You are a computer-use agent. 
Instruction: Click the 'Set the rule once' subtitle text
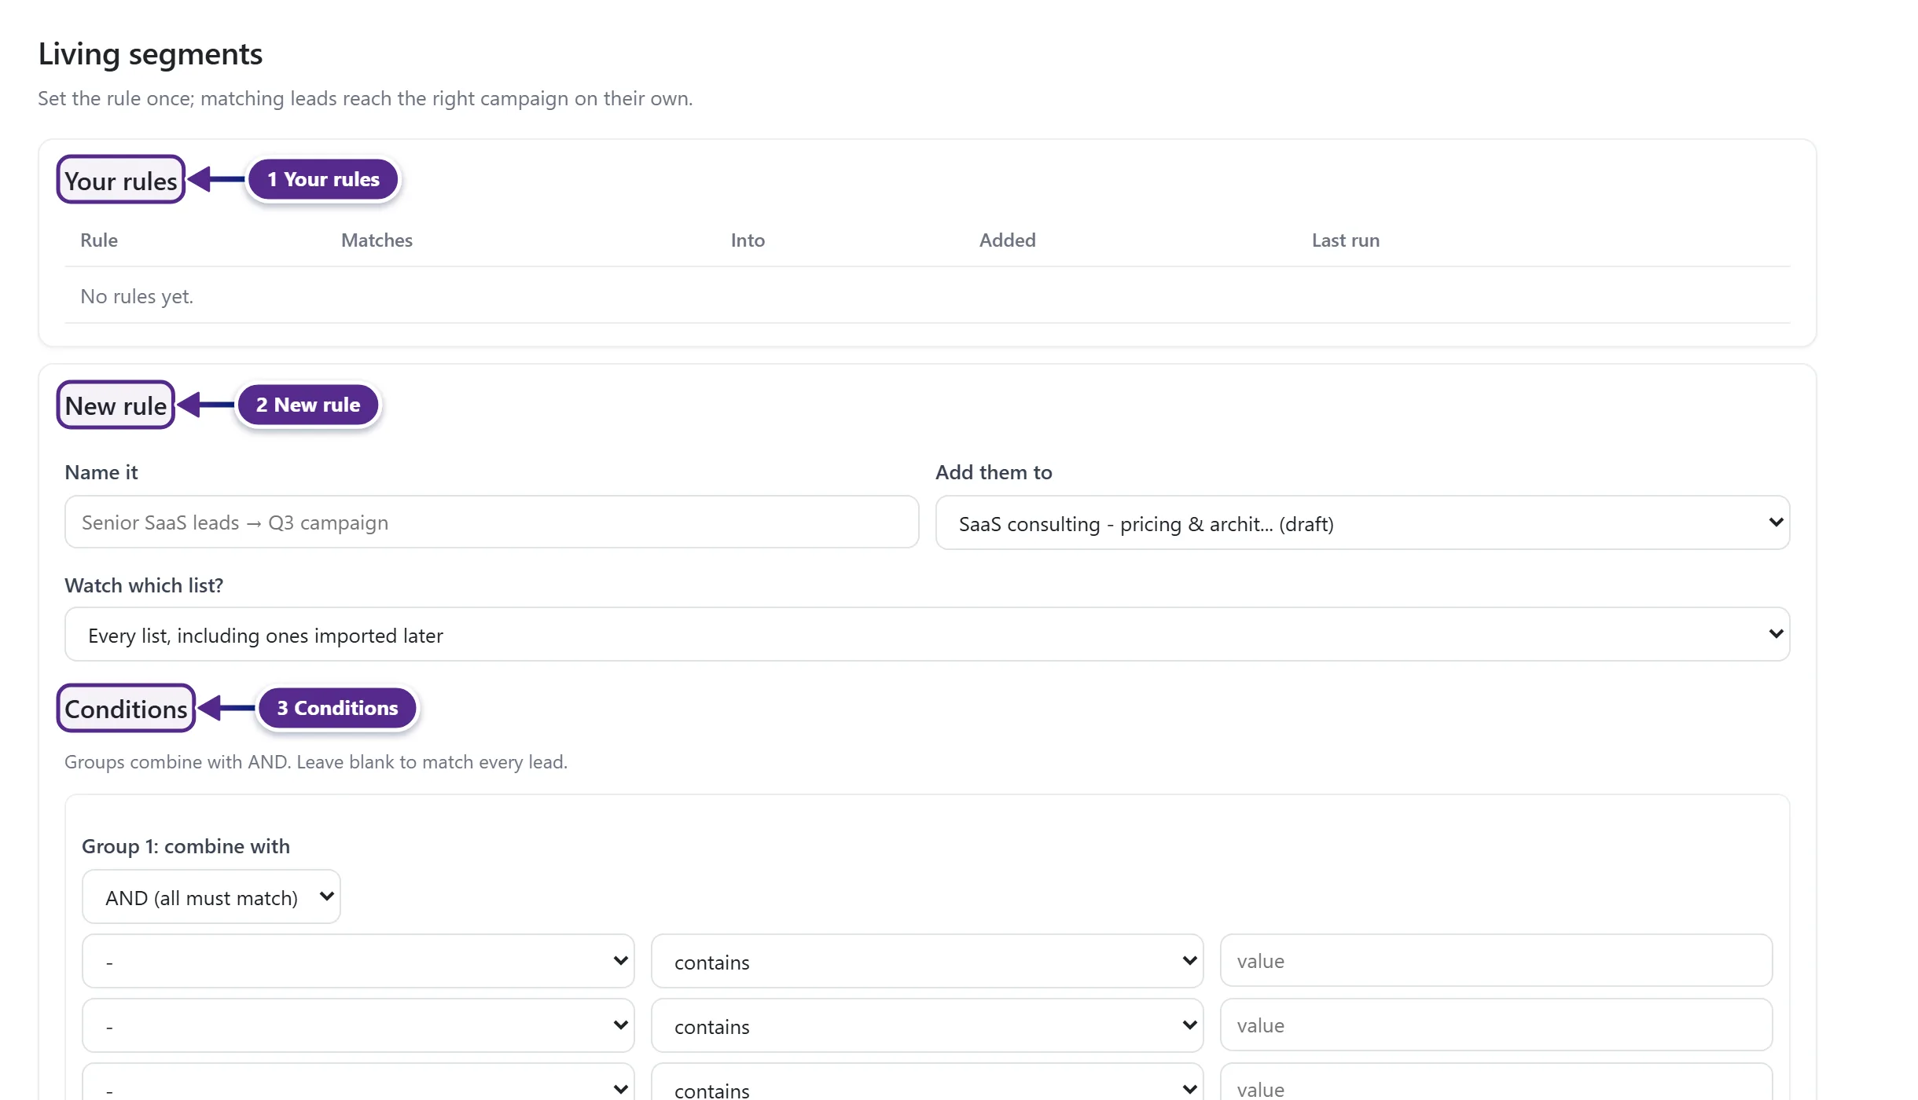click(x=366, y=99)
